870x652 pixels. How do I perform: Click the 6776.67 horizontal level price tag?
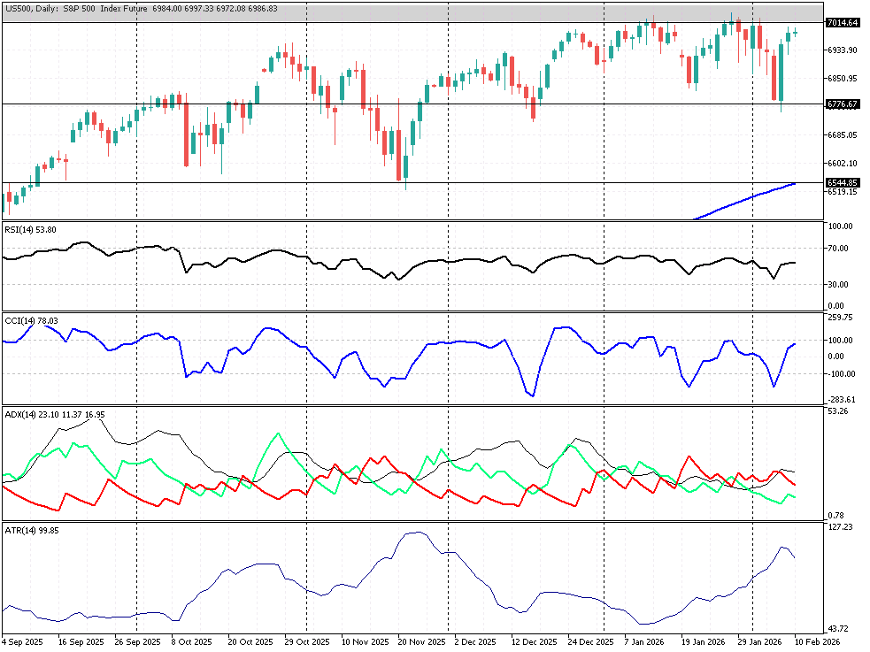[842, 104]
